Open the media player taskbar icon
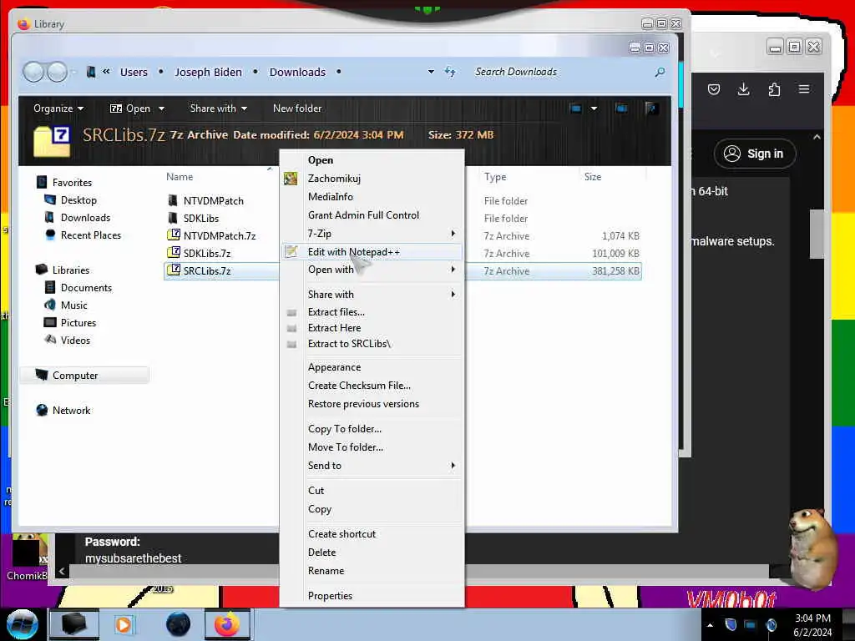Viewport: 855px width, 641px height. [124, 624]
